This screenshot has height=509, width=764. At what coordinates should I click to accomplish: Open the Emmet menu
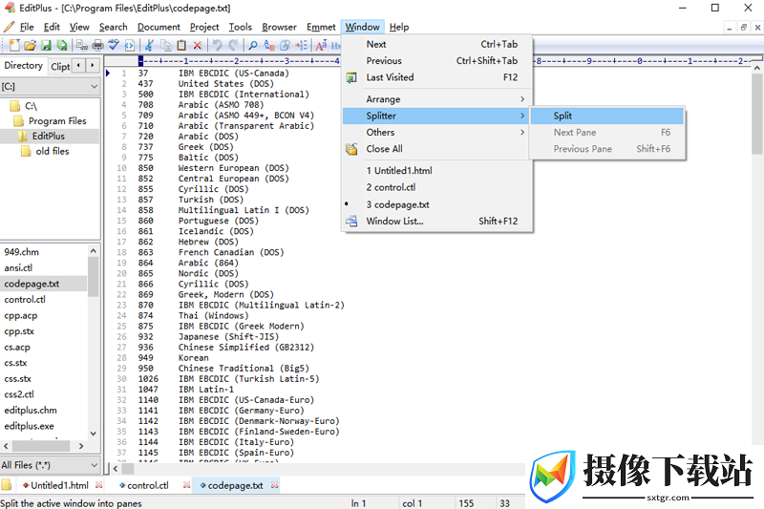[321, 27]
